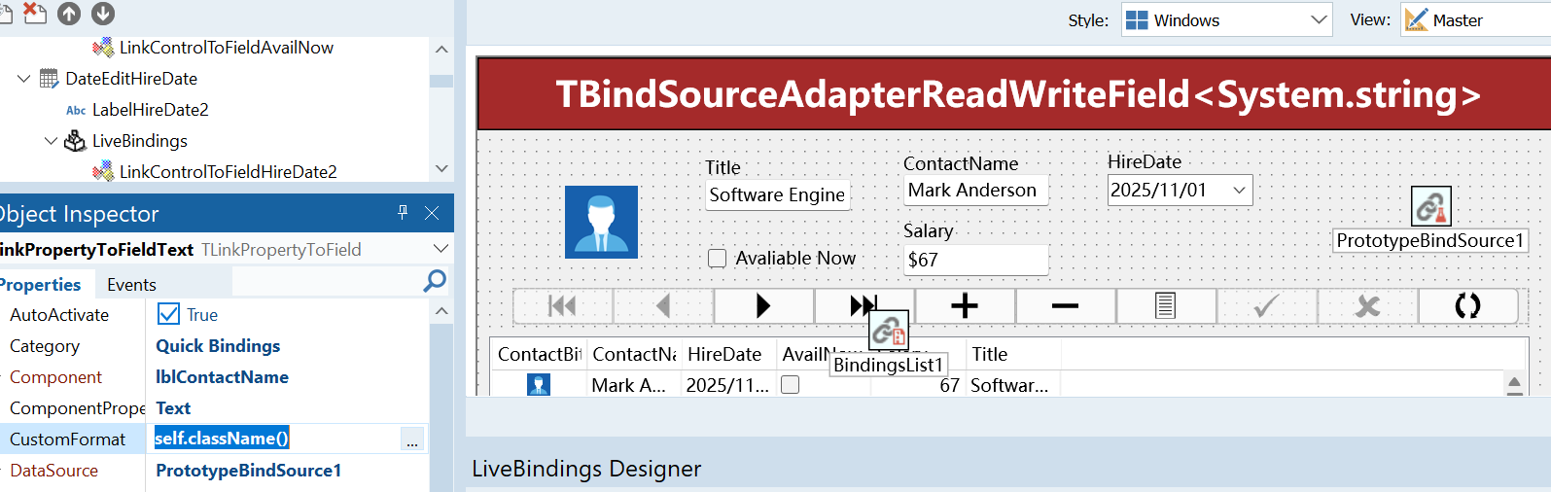
Task: Click navigator First record button
Action: pyautogui.click(x=563, y=306)
